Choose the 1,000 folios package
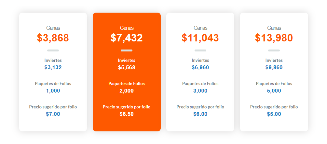 click(x=53, y=91)
